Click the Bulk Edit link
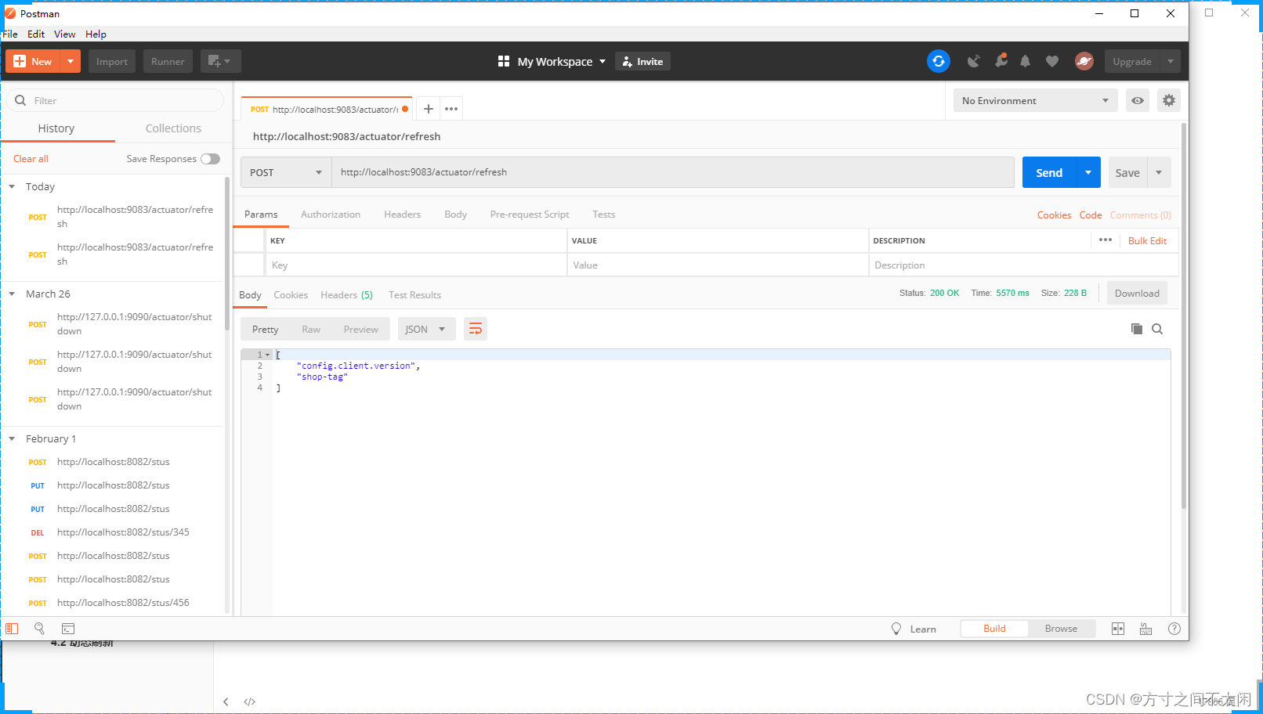 coord(1147,240)
